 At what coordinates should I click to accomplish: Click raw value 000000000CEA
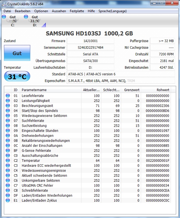tap(158, 191)
